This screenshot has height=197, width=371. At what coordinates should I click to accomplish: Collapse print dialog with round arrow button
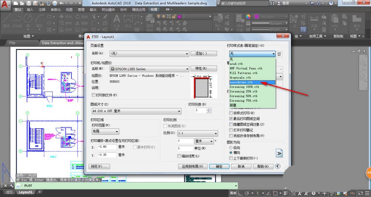[x=278, y=167]
